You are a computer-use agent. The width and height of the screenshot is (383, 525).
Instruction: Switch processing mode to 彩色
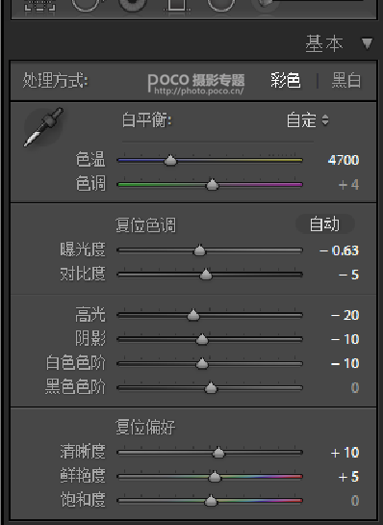coord(286,81)
